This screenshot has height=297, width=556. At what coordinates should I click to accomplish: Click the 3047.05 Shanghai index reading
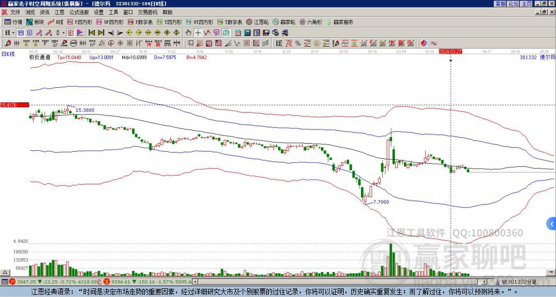(x=27, y=282)
